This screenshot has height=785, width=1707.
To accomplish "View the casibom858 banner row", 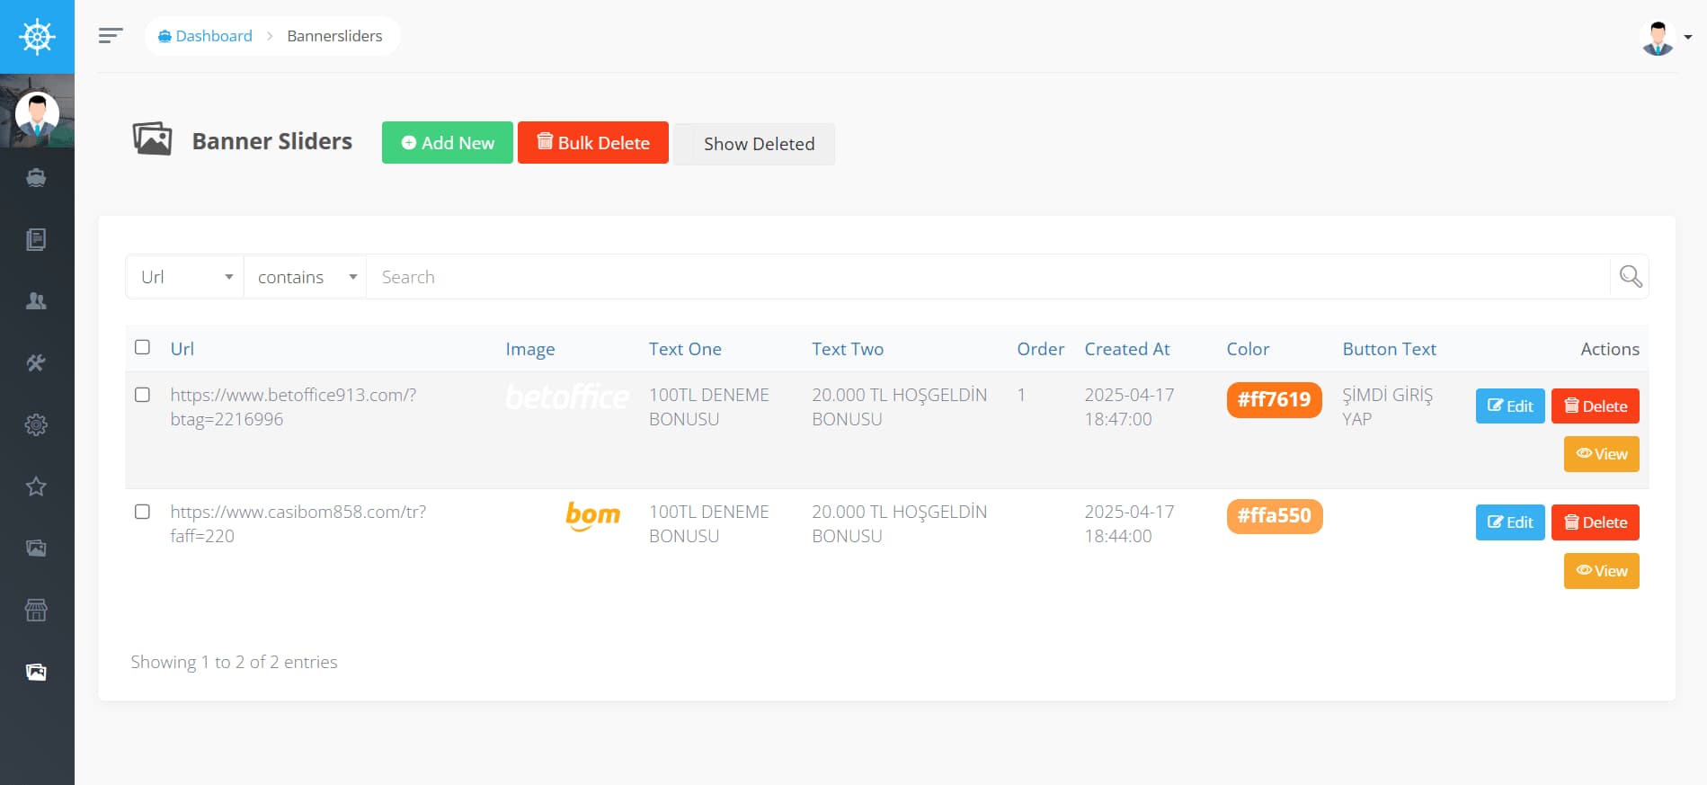I will coord(1602,571).
